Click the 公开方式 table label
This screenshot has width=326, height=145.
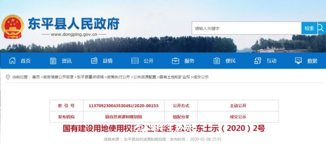181,106
